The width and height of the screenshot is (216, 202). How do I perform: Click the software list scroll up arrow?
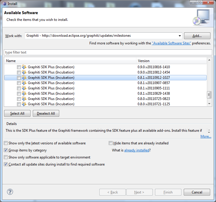(x=209, y=60)
